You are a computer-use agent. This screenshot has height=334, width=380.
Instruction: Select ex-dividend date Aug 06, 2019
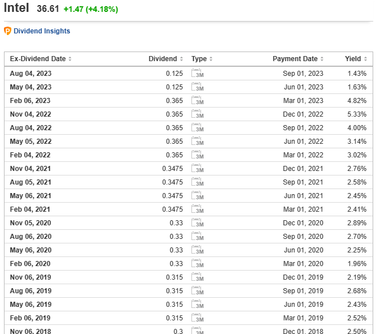[31, 290]
